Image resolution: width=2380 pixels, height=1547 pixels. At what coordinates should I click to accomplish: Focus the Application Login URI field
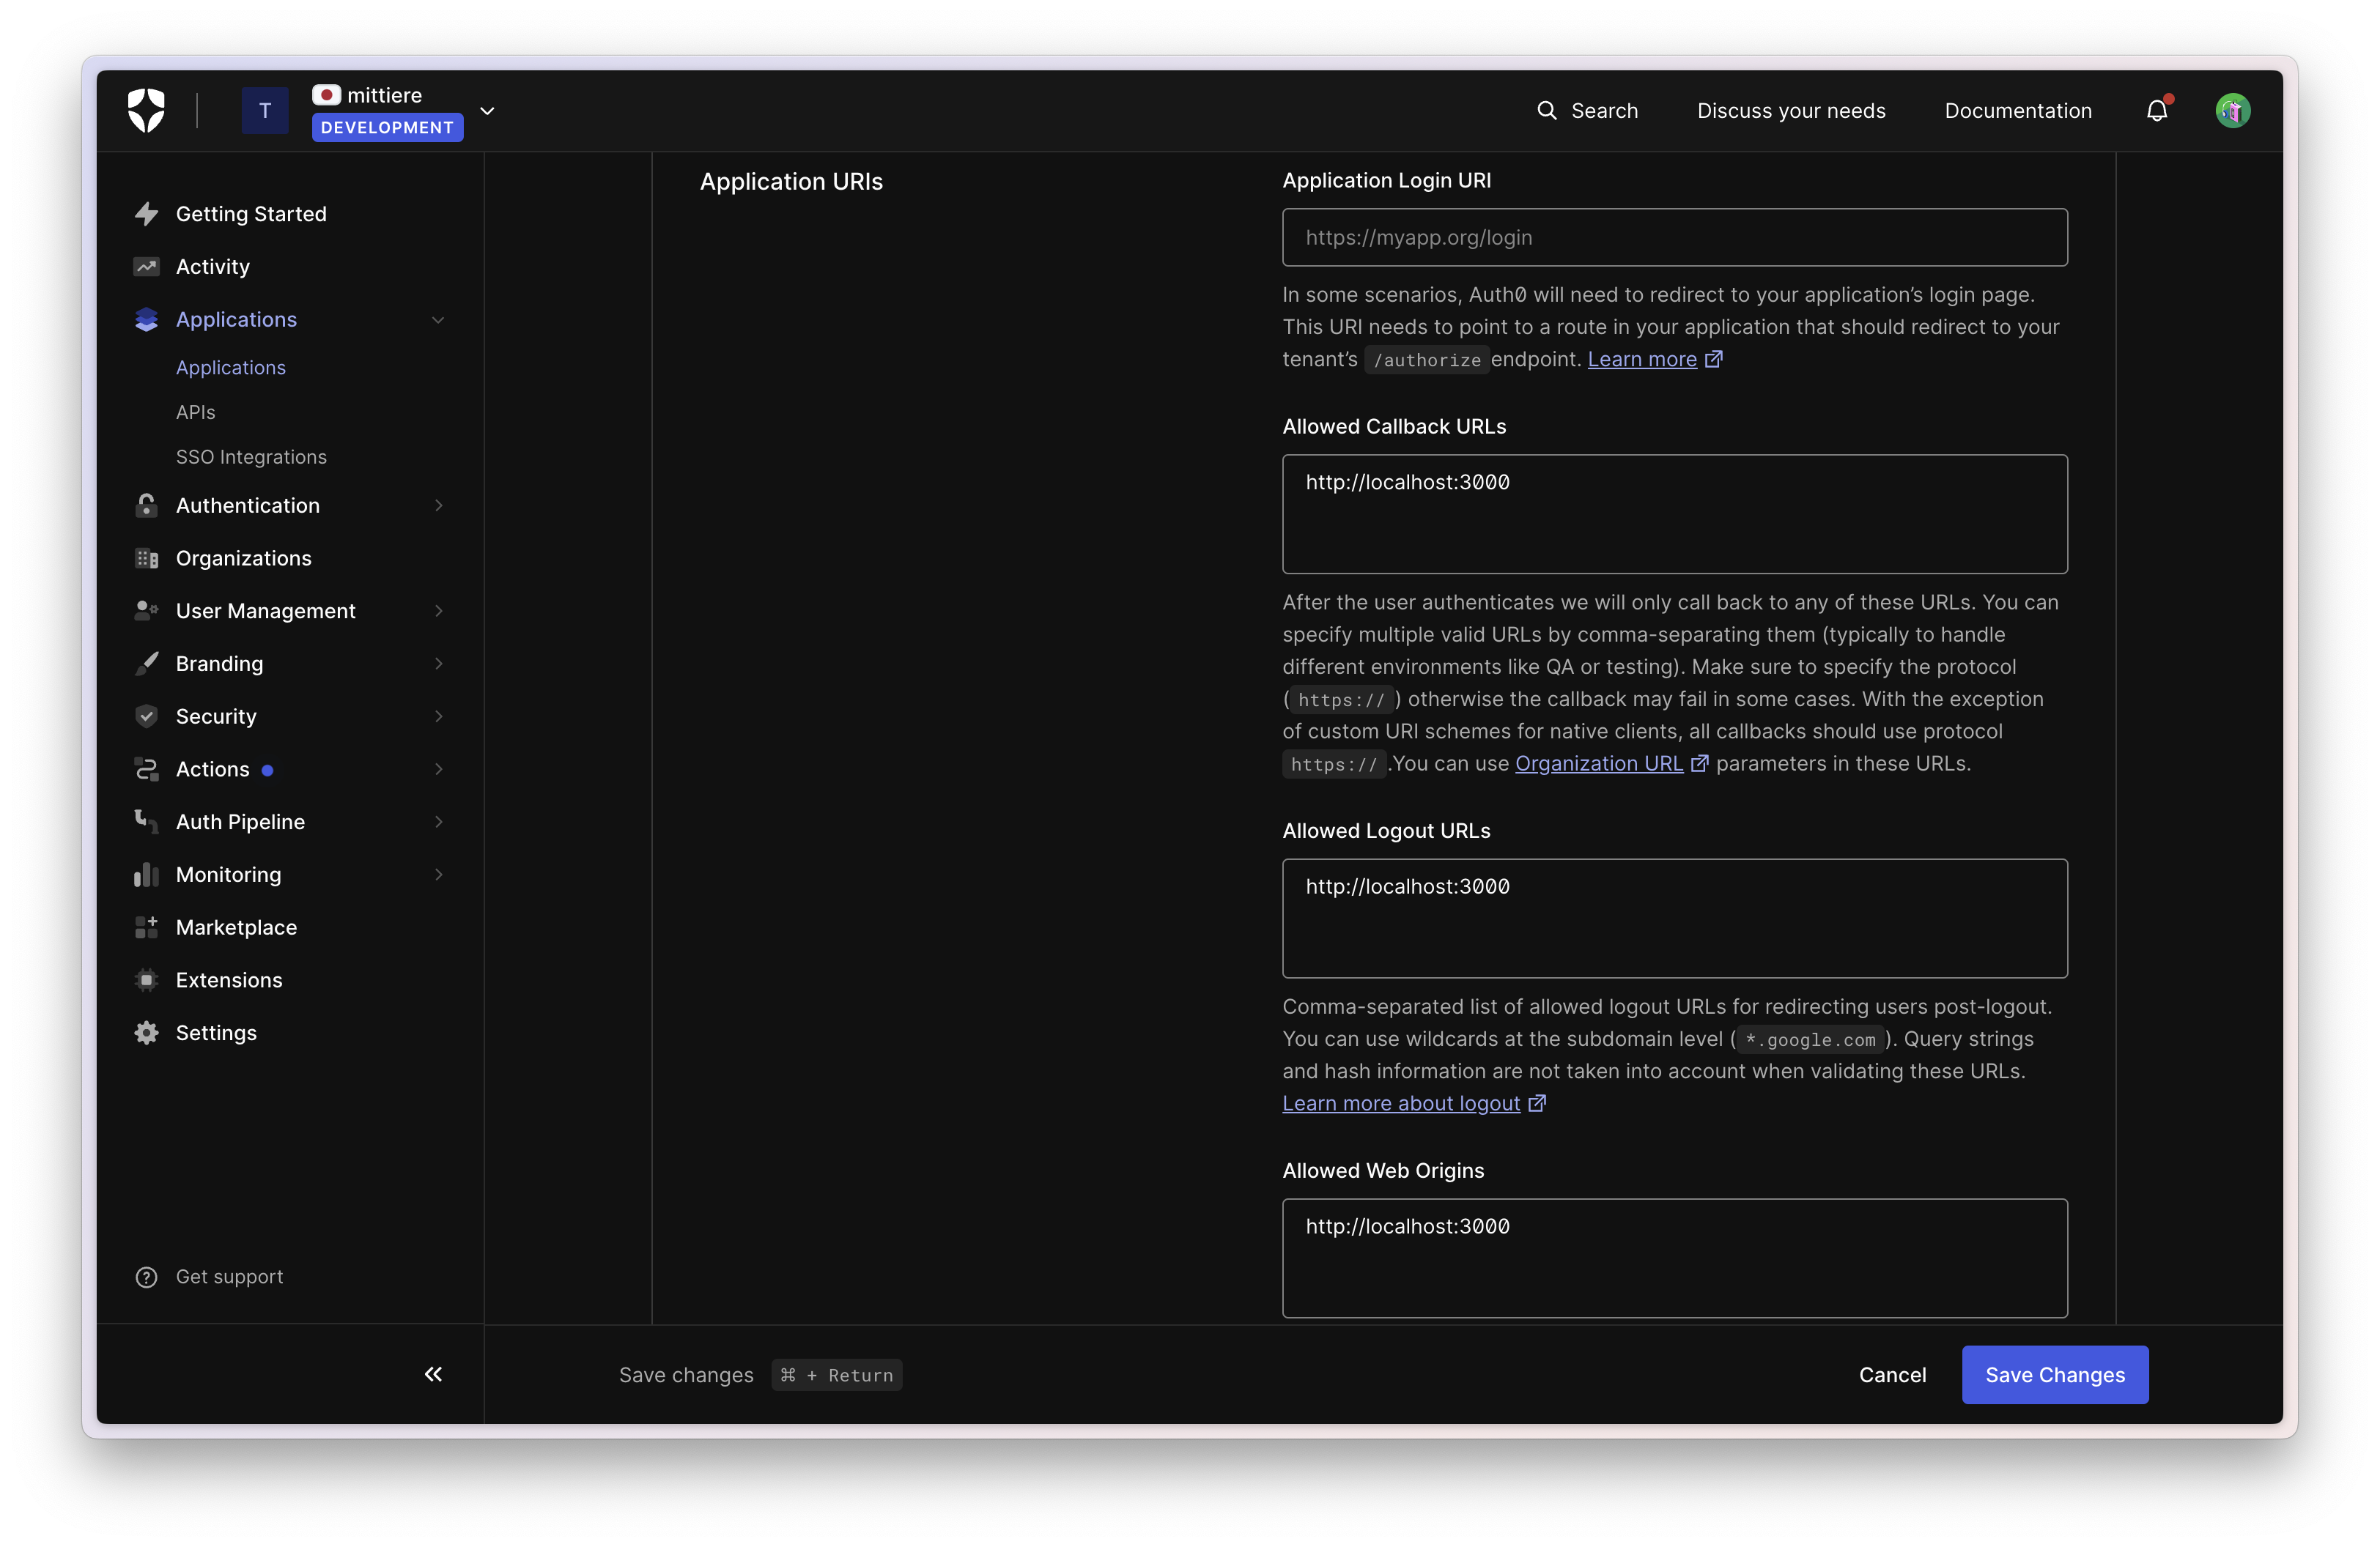click(x=1674, y=238)
